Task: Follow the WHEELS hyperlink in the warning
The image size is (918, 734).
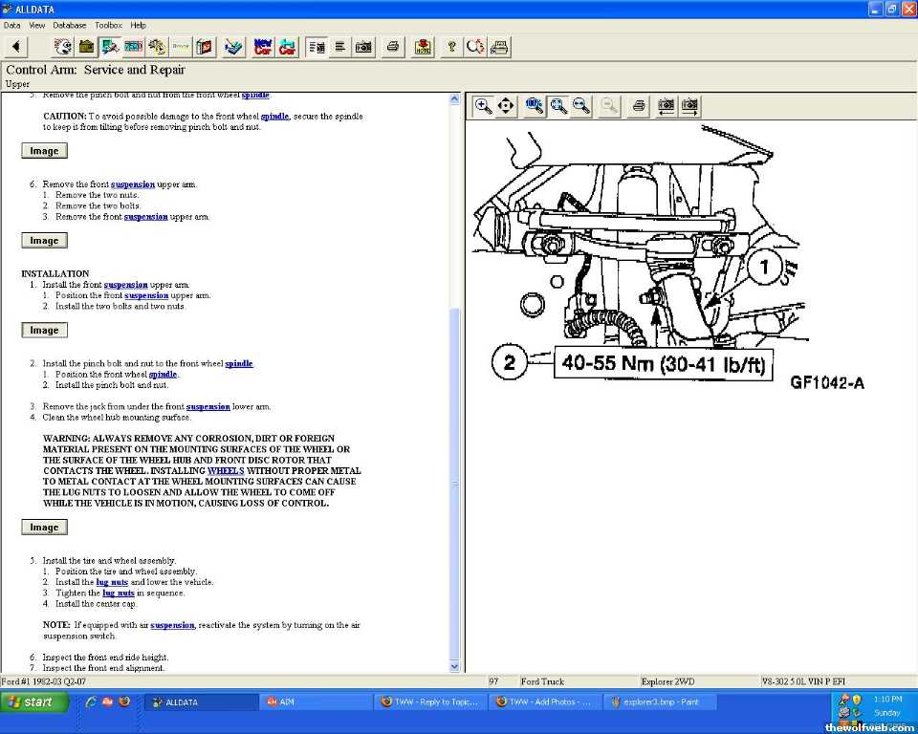Action: 226,471
